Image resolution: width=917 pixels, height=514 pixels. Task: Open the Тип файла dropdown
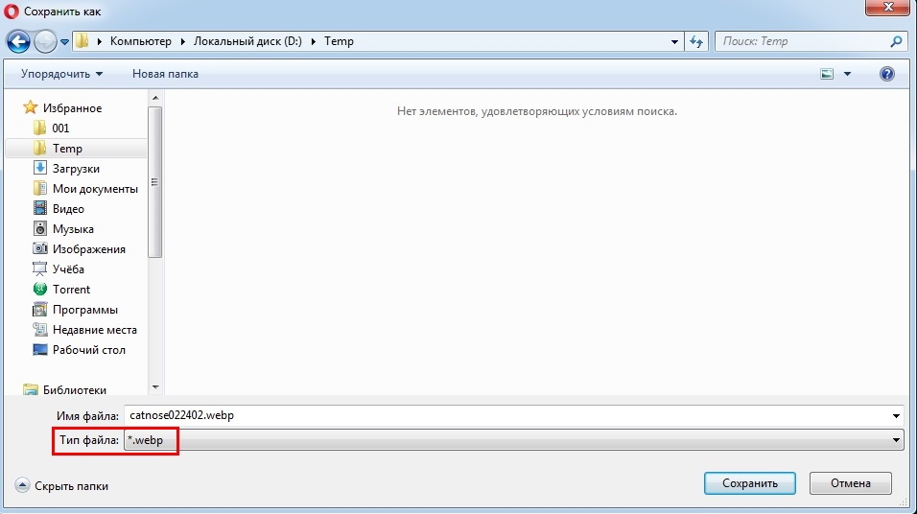click(513, 440)
